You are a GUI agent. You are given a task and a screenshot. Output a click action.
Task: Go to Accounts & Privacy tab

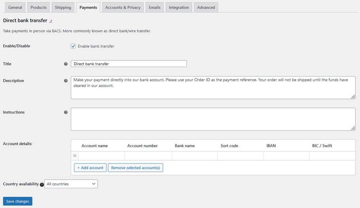[123, 7]
